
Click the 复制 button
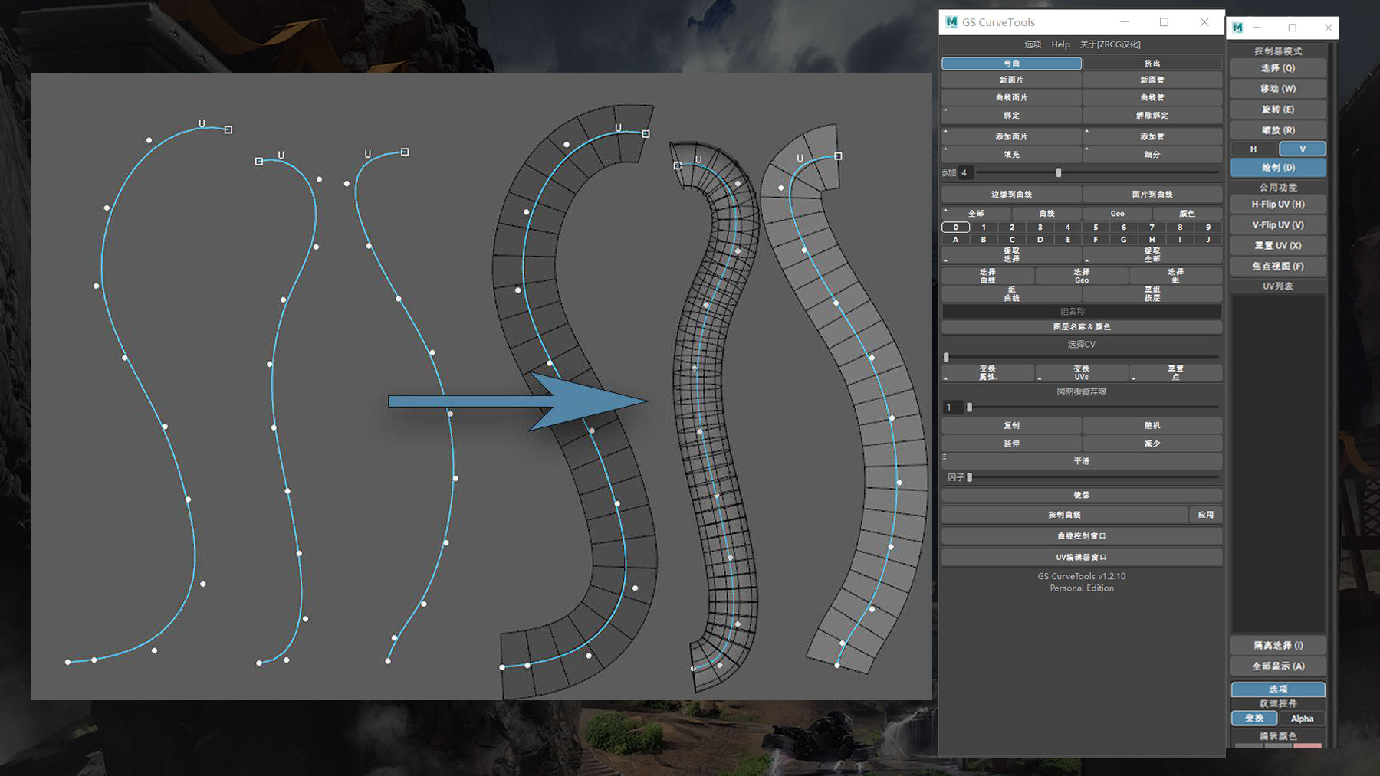tap(1011, 426)
